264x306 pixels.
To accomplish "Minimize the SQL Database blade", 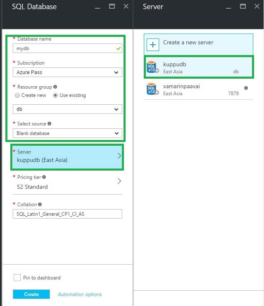I will point(98,8).
